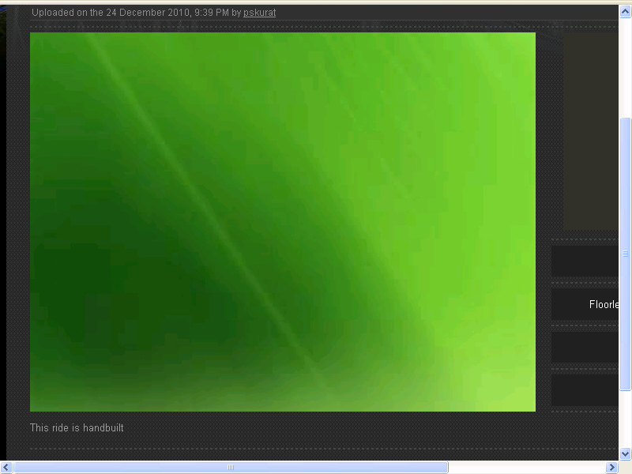Click the large green ride image
Image resolution: width=632 pixels, height=474 pixels.
(283, 222)
